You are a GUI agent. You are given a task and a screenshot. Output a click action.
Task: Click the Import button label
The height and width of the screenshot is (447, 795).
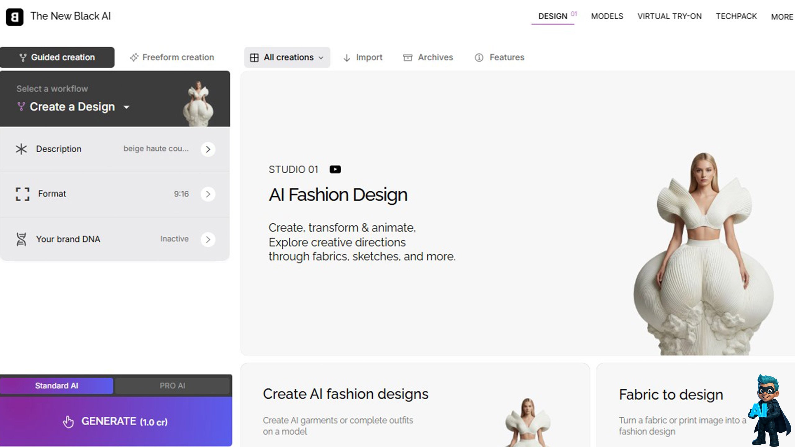369,57
